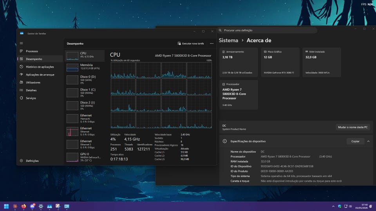Select Disco 2 (J:) entry
This screenshot has height=211, width=376.
tap(85, 106)
